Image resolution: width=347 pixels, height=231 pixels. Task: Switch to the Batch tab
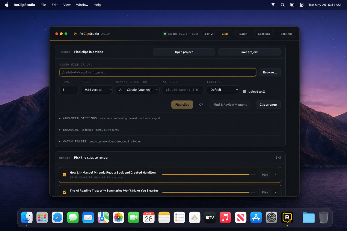243,34
